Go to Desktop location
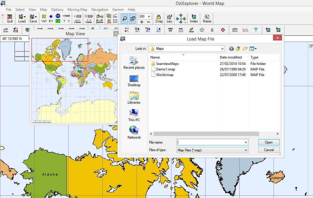 [x=134, y=81]
